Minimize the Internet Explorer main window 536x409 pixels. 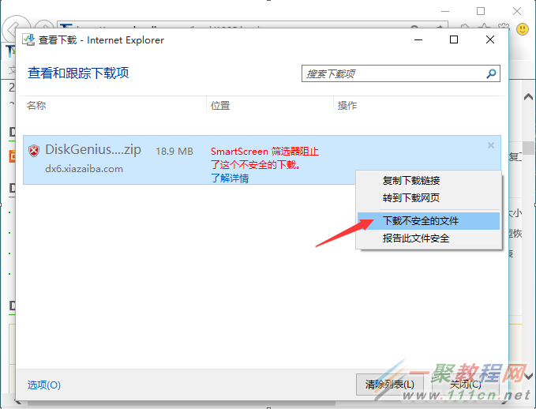(445, 11)
